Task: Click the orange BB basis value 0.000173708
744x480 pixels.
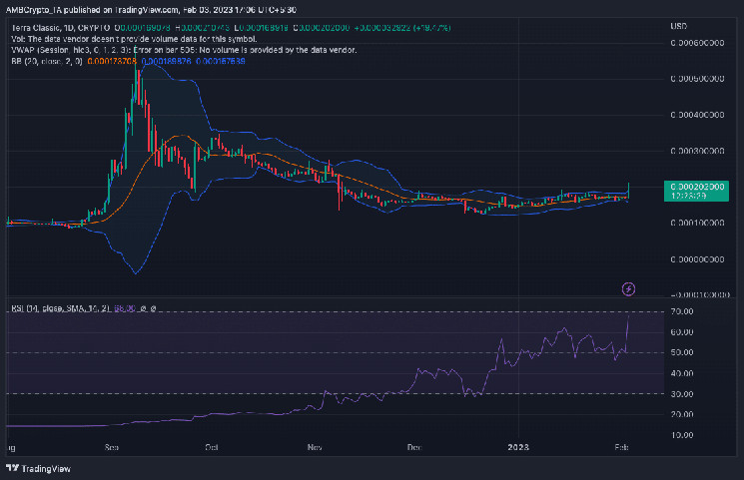Action: coord(112,61)
